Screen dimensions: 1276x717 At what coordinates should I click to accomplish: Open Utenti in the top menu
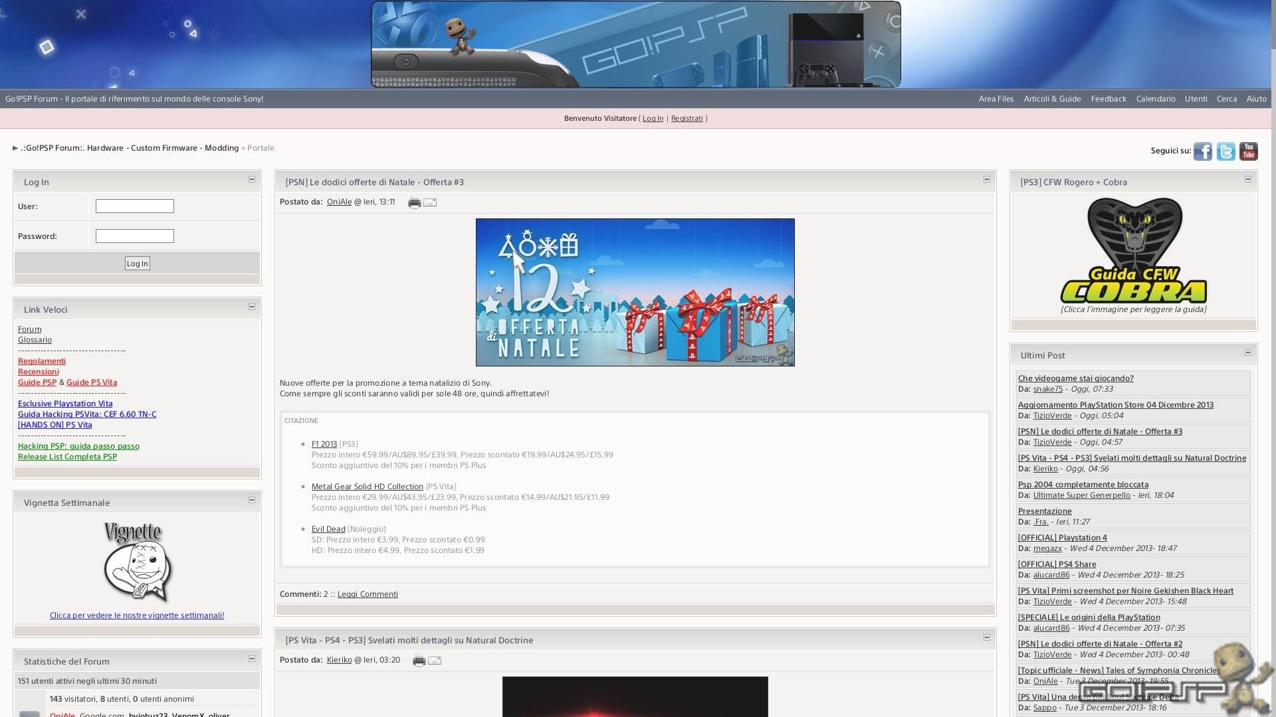click(x=1196, y=99)
